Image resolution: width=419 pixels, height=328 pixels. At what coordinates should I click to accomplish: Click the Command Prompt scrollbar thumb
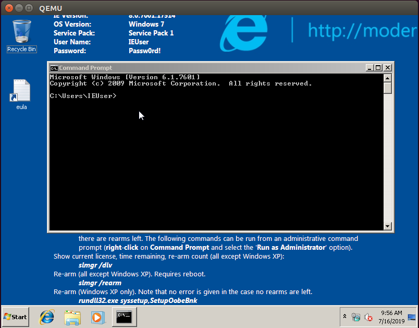pos(388,88)
